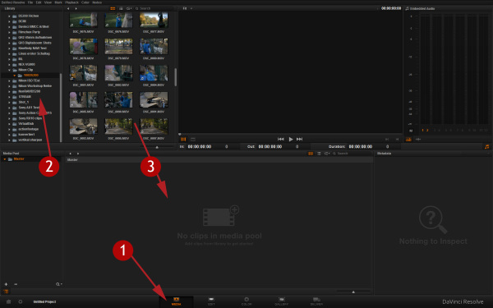Jump to next clip in viewer

[300, 140]
